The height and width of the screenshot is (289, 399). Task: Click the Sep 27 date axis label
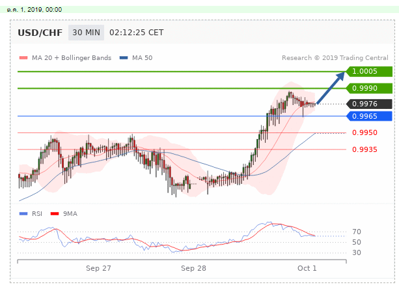click(98, 268)
